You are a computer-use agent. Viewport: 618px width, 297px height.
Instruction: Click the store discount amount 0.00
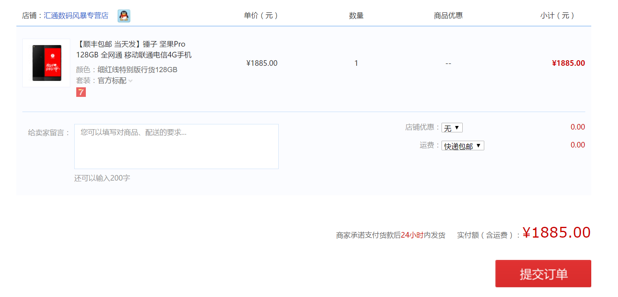pyautogui.click(x=578, y=127)
